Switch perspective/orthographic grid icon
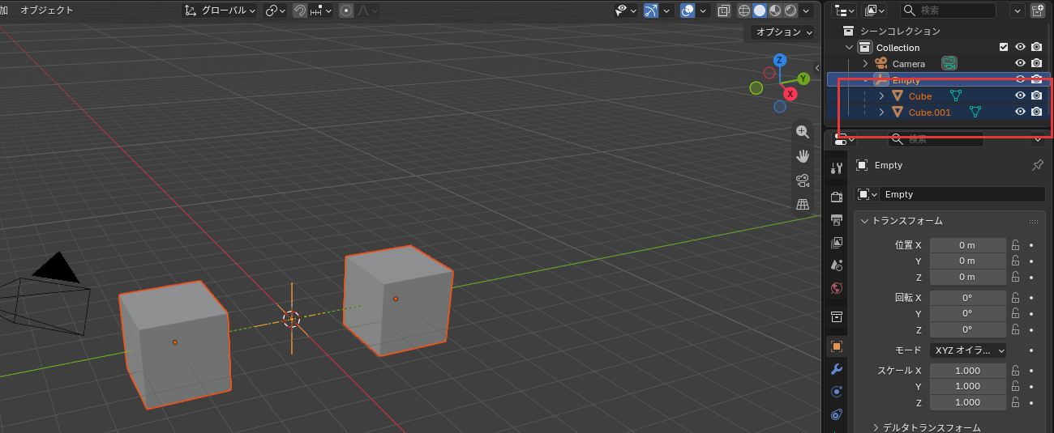Viewport: 1054px width, 433px height. click(803, 204)
